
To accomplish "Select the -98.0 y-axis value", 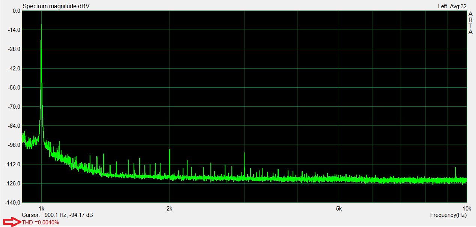I will (14, 145).
